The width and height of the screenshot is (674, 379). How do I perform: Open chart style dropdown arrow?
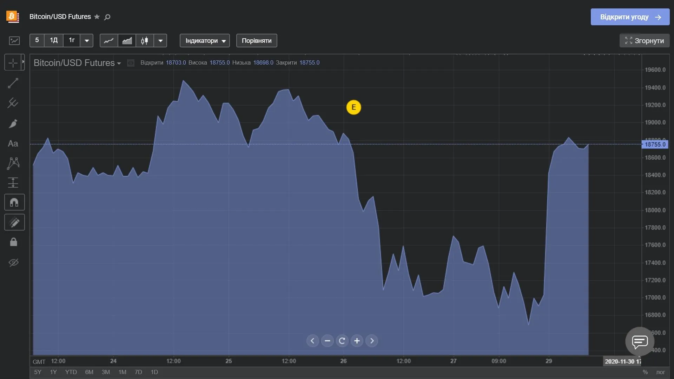point(160,41)
